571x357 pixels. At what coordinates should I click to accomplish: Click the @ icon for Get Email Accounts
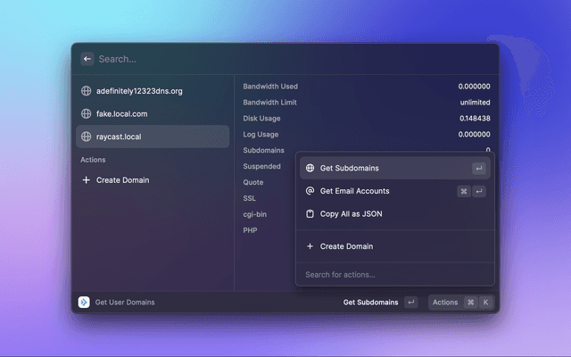pos(310,191)
